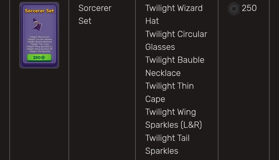Screen dimensions: 279x160
Task: Select the Twilight Thin Cape entry
Action: click(x=169, y=92)
